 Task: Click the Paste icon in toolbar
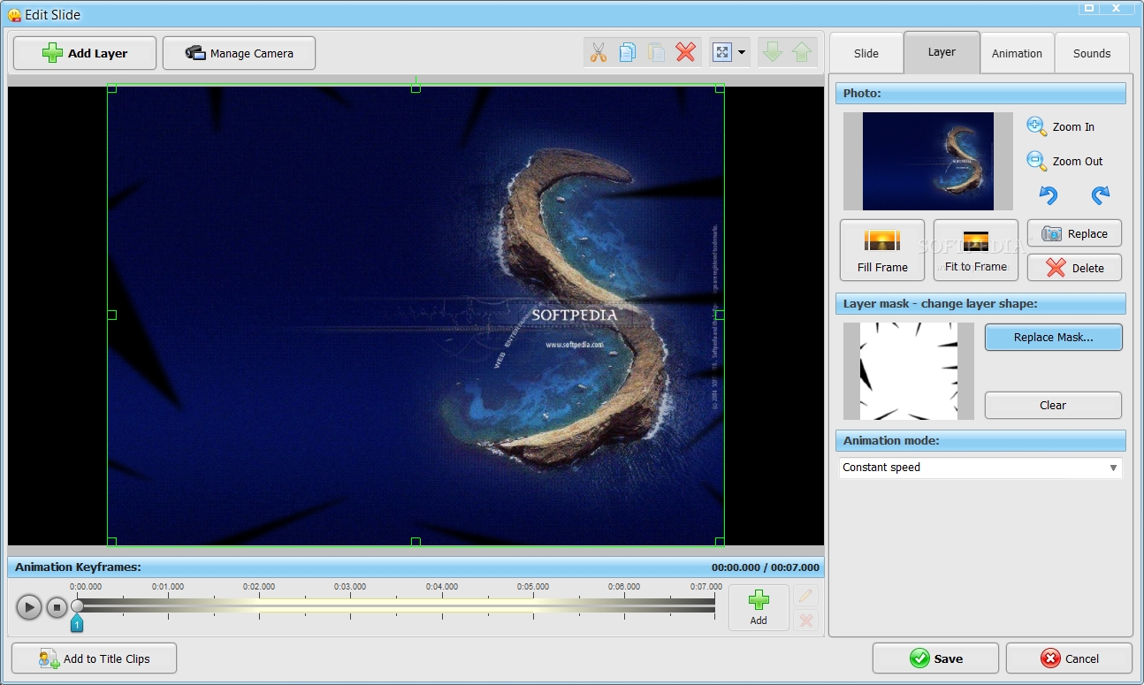657,53
